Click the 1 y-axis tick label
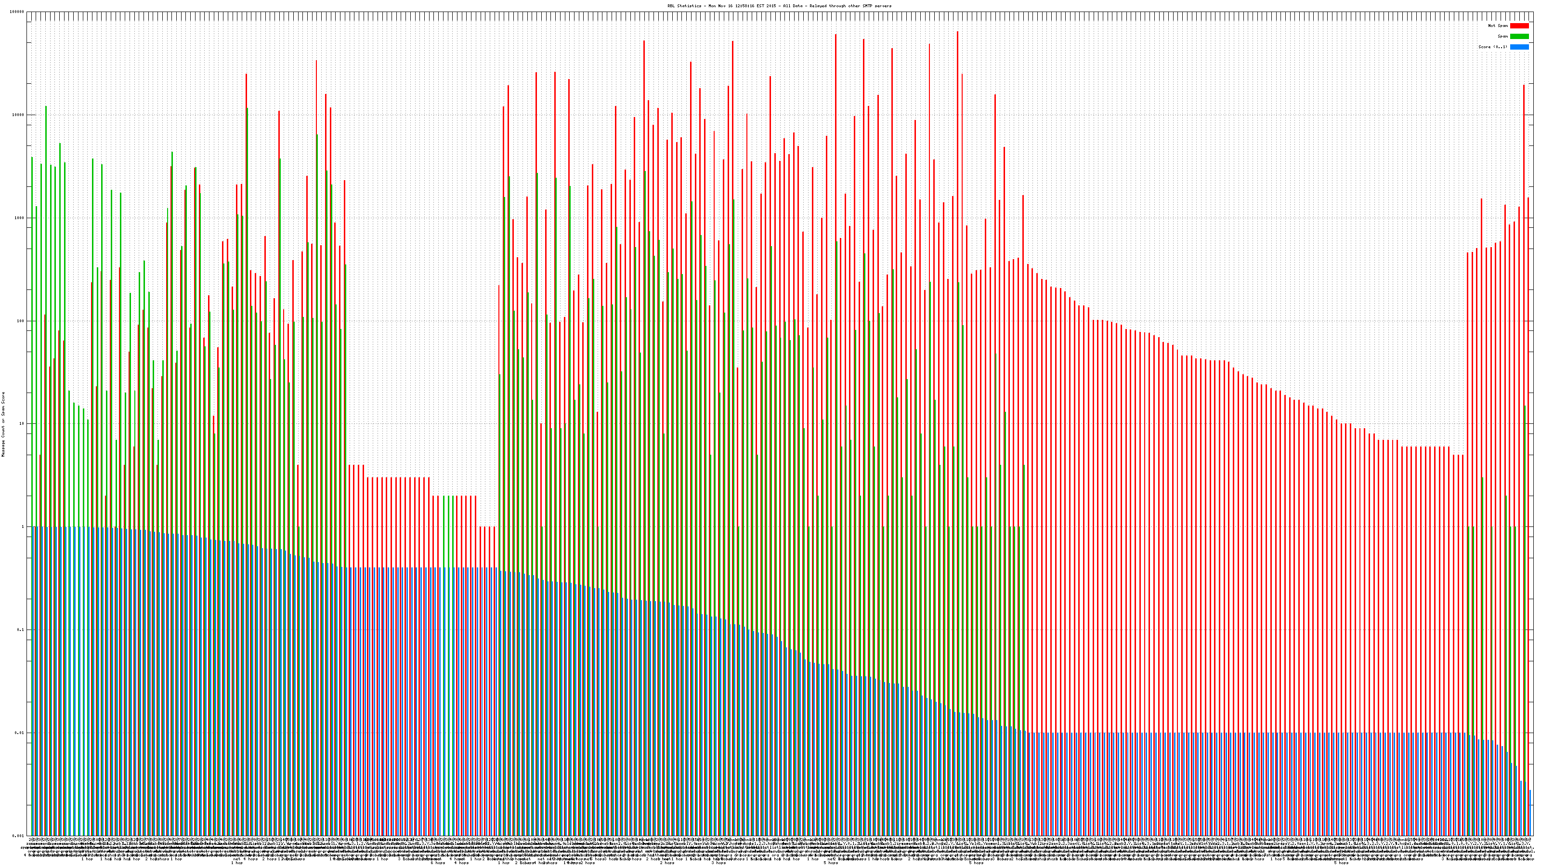 click(23, 526)
